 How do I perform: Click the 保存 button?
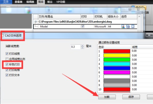pos(131,97)
